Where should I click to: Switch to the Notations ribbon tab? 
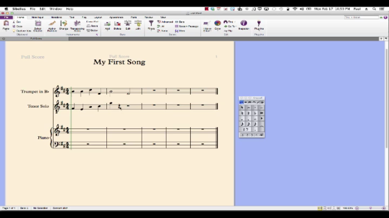57,18
